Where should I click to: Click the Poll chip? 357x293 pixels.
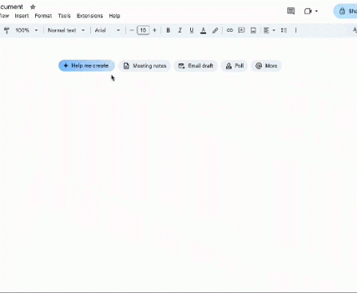tap(234, 65)
